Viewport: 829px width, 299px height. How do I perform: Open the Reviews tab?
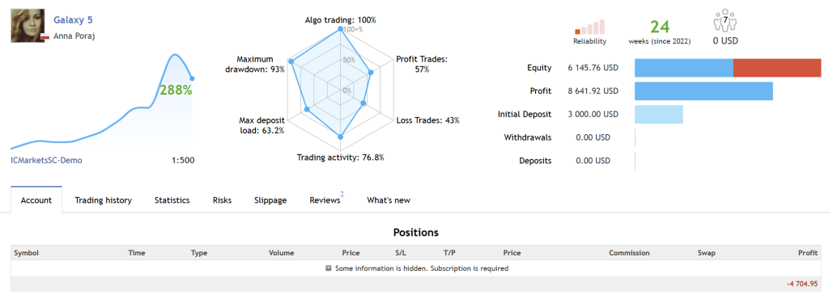[x=325, y=200]
